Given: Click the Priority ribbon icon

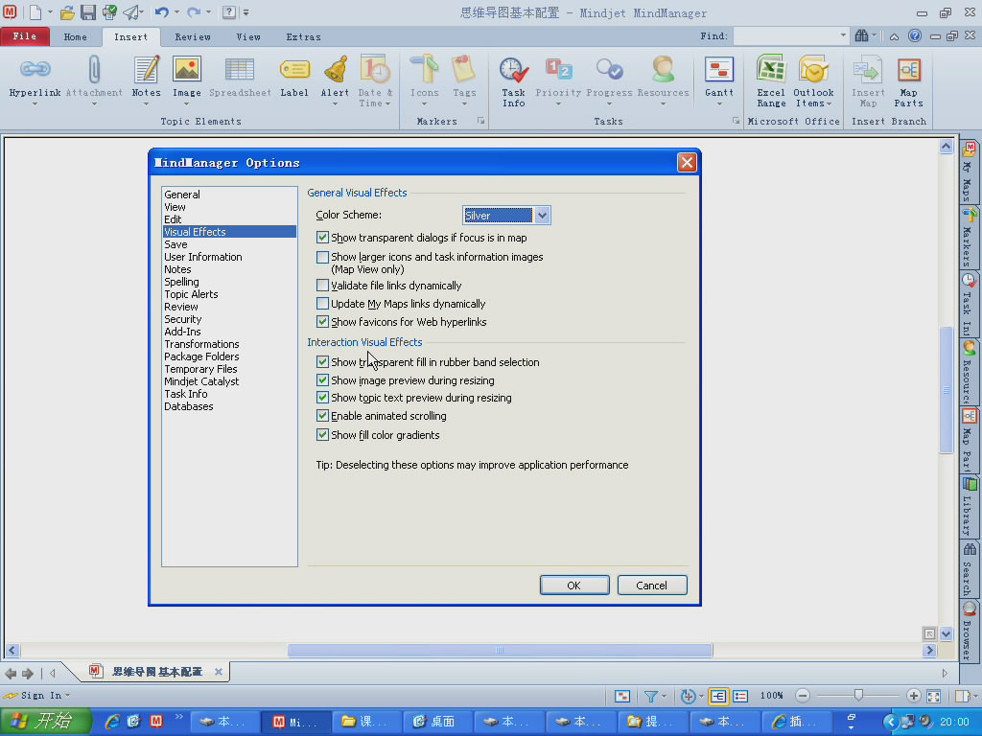Looking at the screenshot, I should coord(558,69).
